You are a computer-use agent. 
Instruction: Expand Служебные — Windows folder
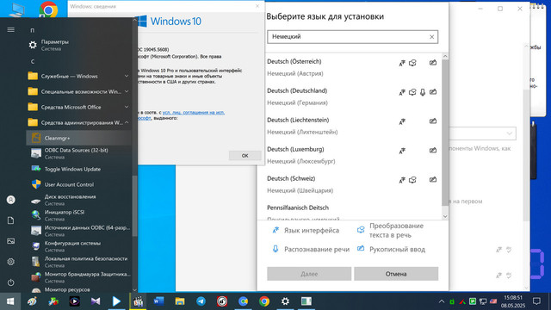[x=79, y=76]
